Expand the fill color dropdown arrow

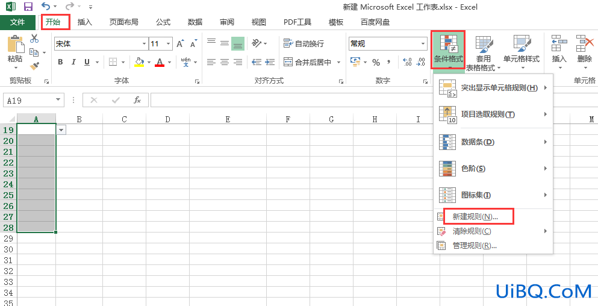(149, 62)
